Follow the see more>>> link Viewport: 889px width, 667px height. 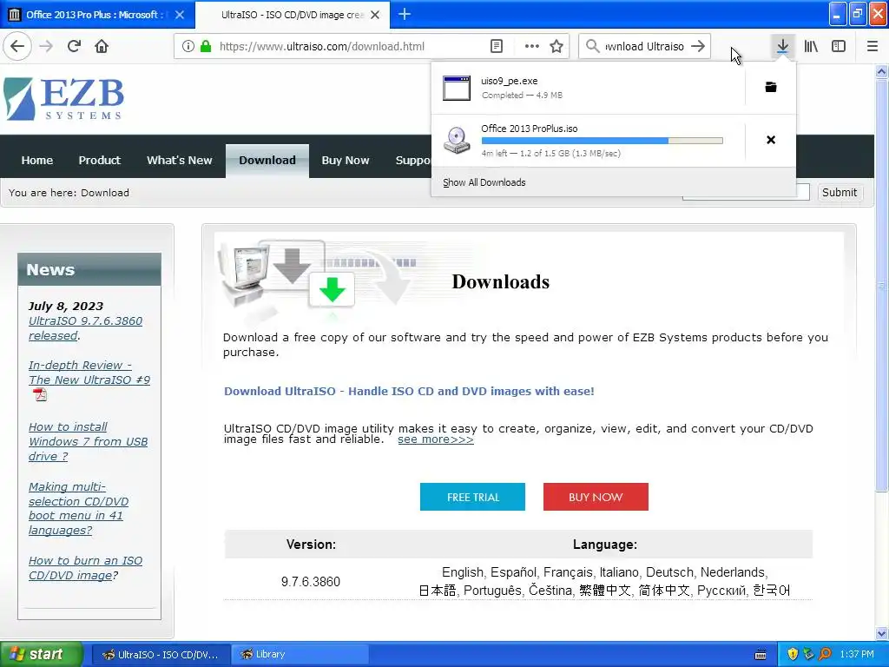[x=436, y=439]
